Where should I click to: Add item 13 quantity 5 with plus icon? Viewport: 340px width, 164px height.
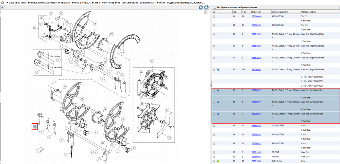click(214, 90)
